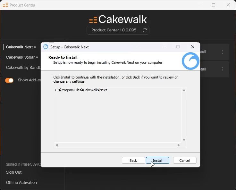The image size is (236, 190).
Task: Click the Signed in username text
Action: [x=23, y=164]
